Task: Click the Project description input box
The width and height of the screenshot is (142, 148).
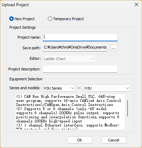Action: coord(80,69)
